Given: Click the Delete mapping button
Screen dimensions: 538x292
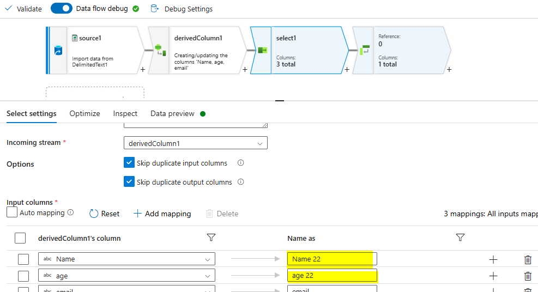Looking at the screenshot, I should point(222,214).
